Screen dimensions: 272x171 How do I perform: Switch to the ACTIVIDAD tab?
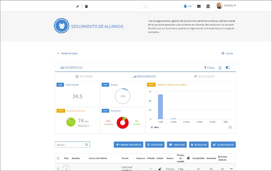[84, 76]
